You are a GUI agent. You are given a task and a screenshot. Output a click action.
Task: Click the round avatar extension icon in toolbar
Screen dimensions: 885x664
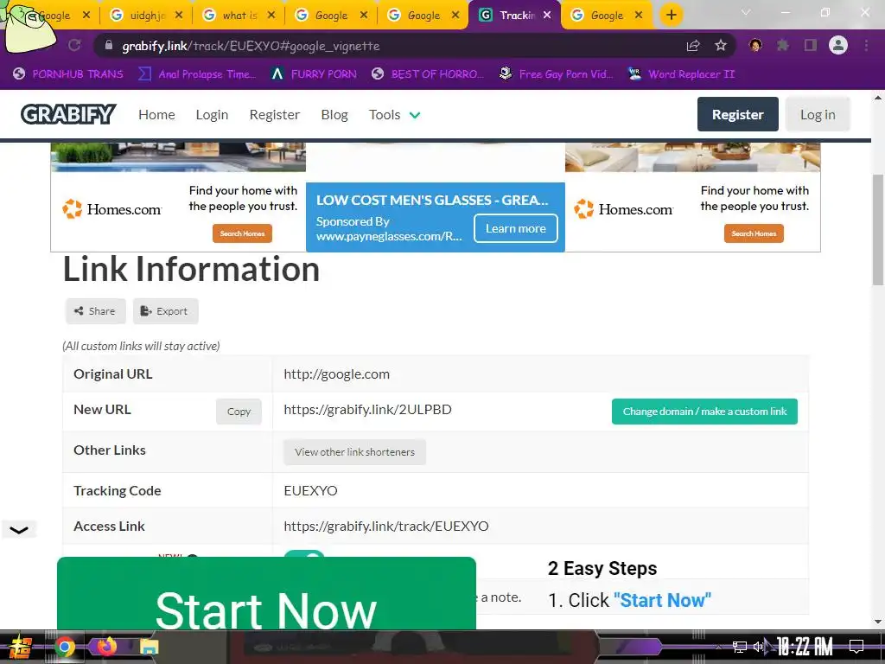pyautogui.click(x=755, y=45)
